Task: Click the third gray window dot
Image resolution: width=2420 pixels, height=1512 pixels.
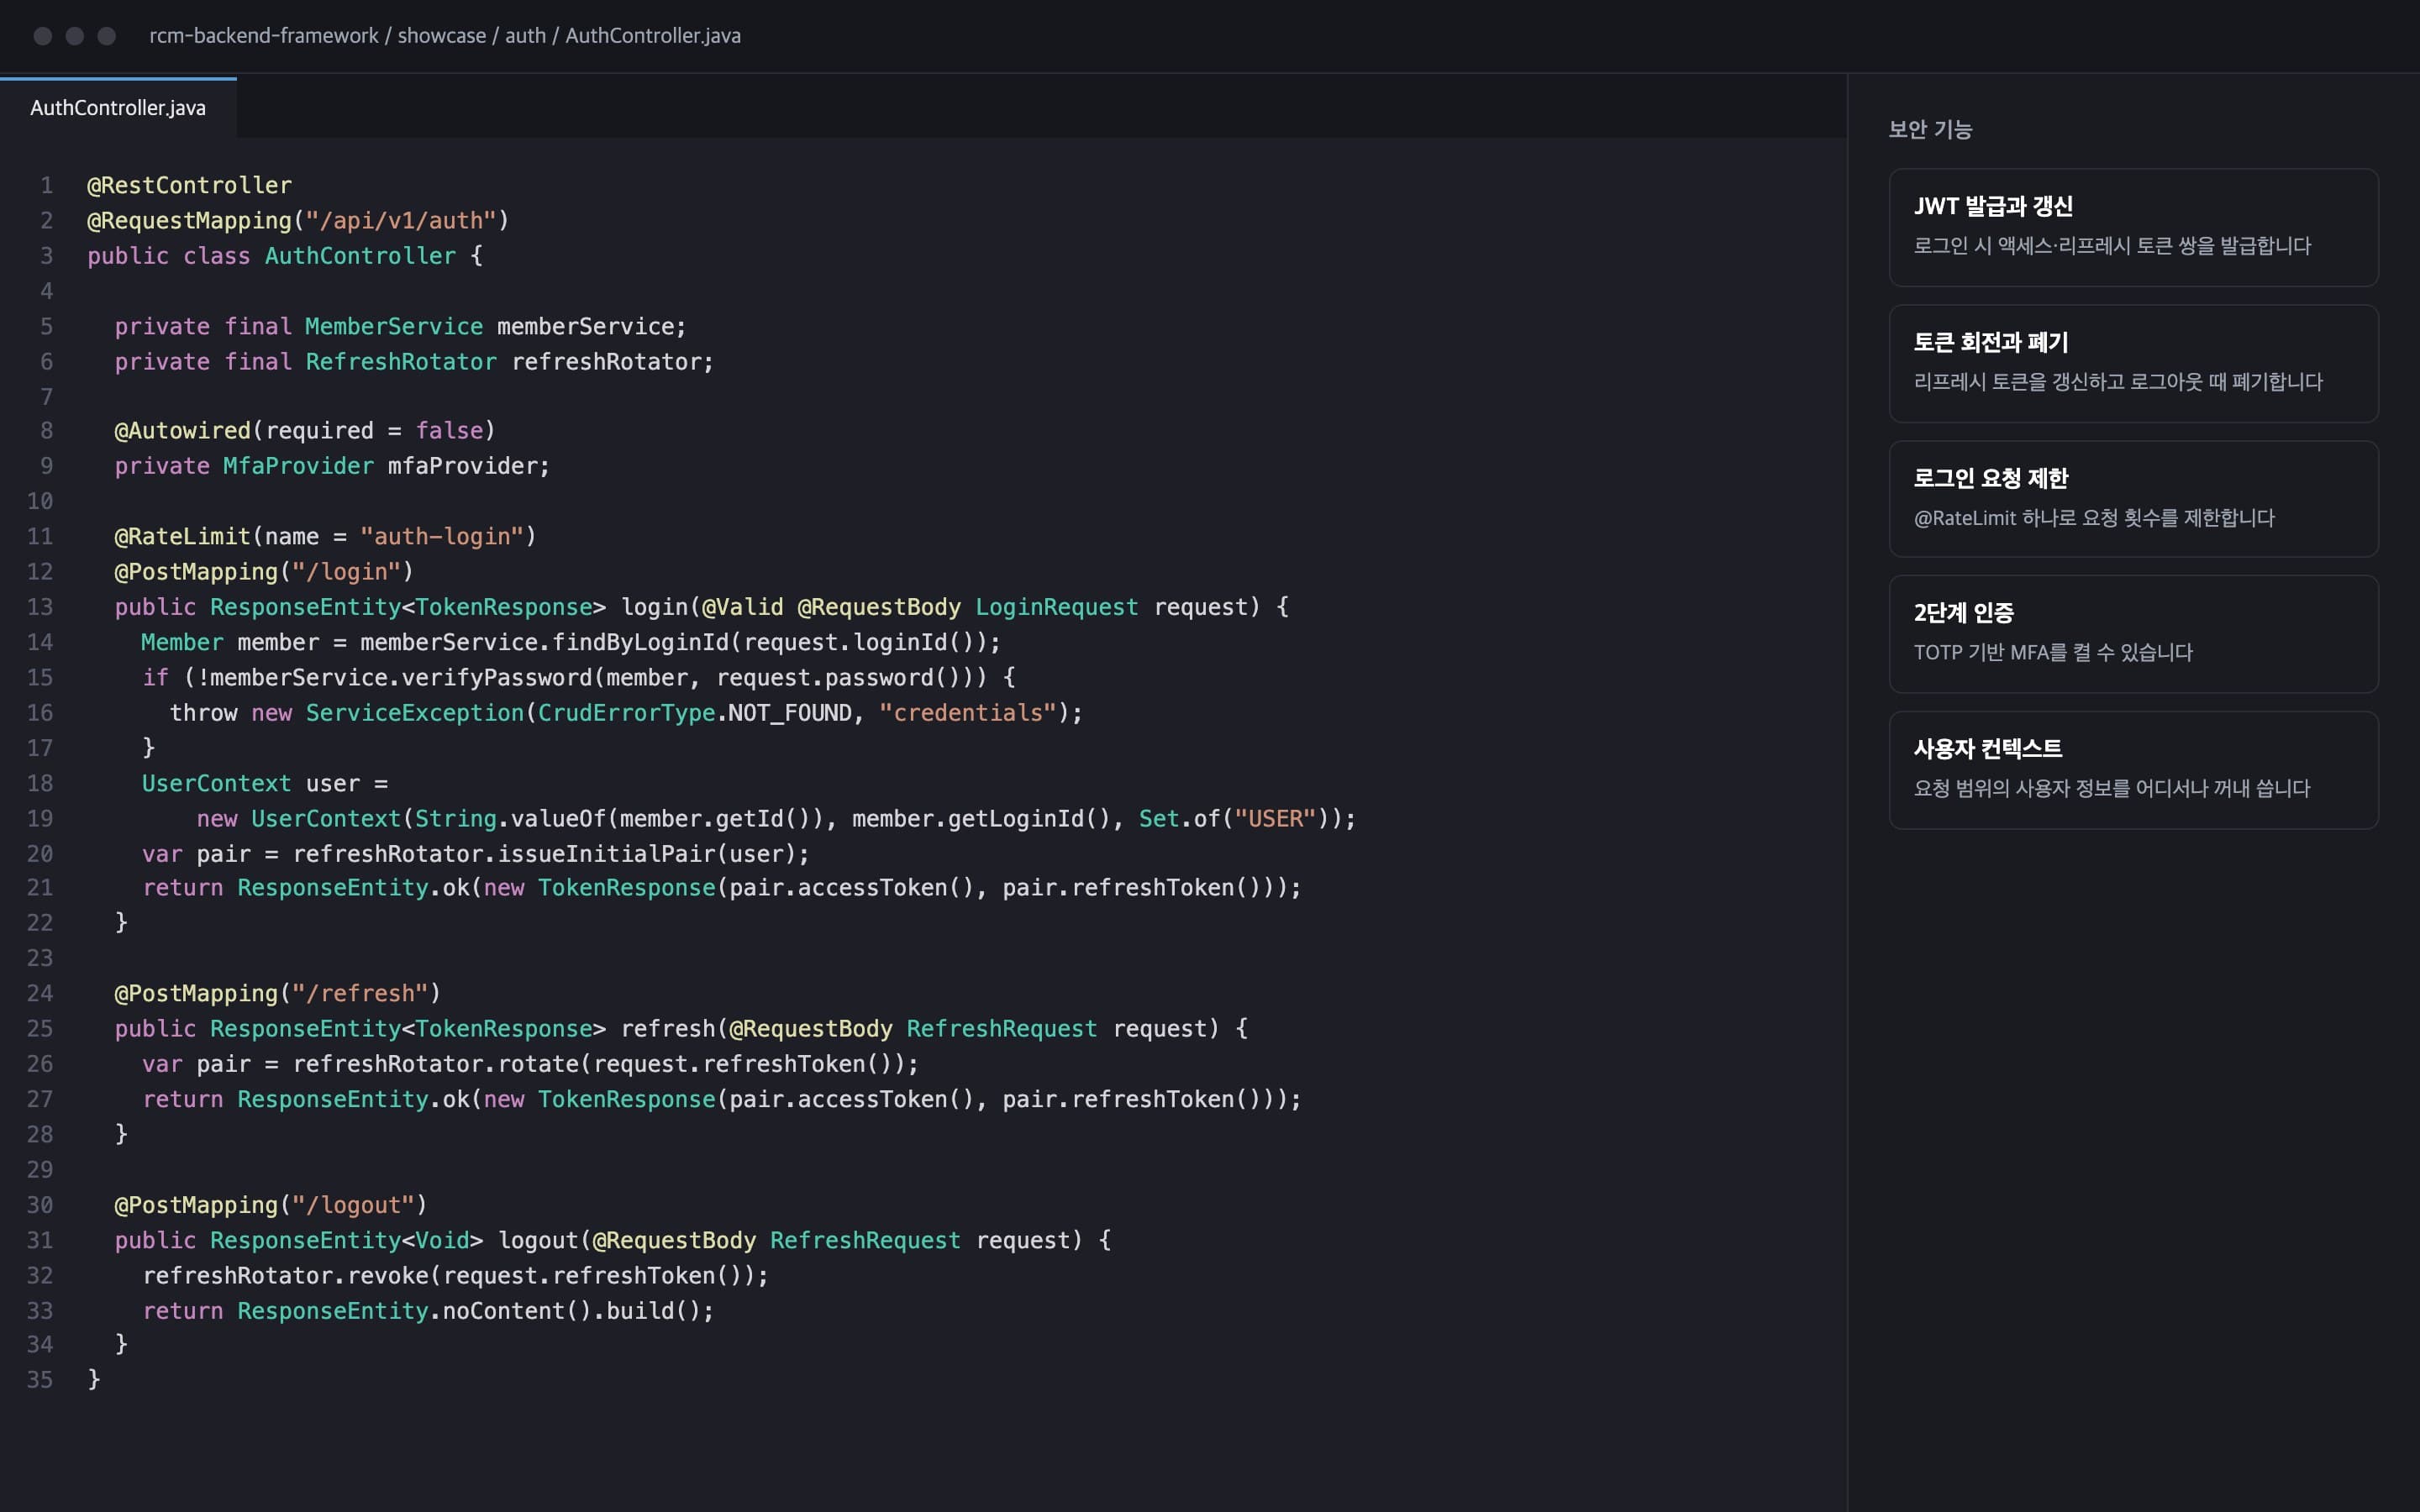Action: pos(107,36)
